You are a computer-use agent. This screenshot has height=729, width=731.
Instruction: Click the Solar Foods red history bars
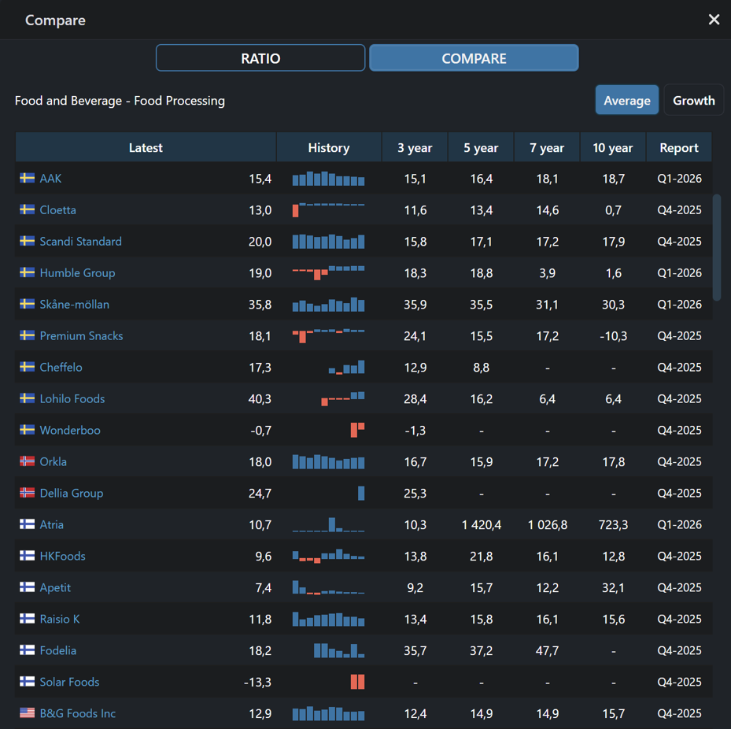point(357,682)
